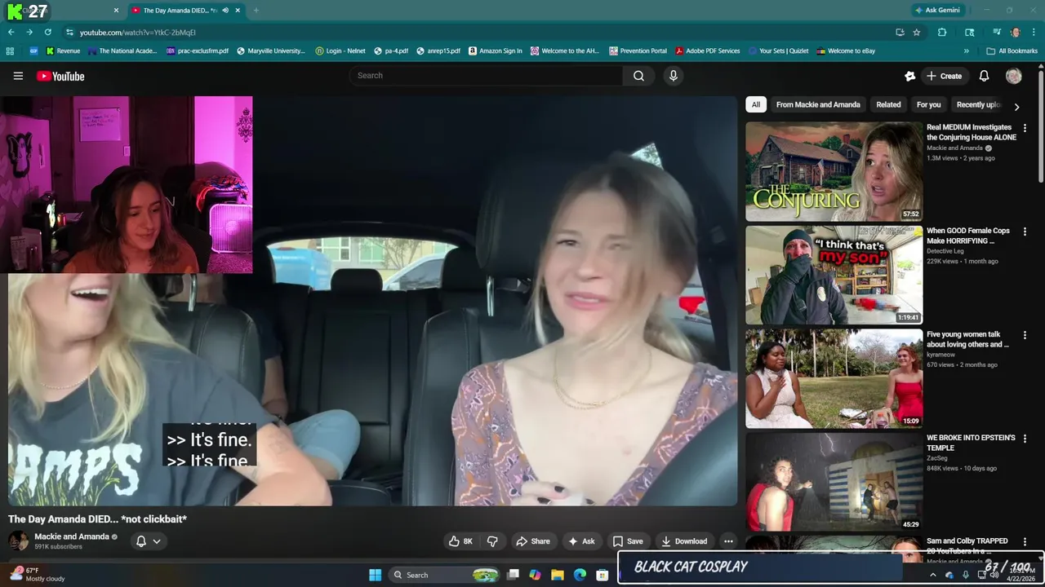Open the Epstein's Temple video thumbnail
The height and width of the screenshot is (587, 1045).
point(834,482)
